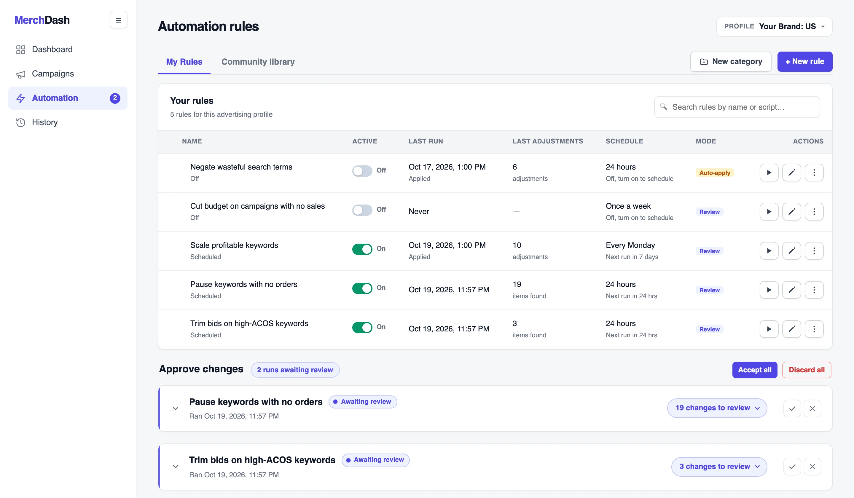
Task: Open more options for 'Trim bids on high-ACOS' rule
Action: click(814, 329)
